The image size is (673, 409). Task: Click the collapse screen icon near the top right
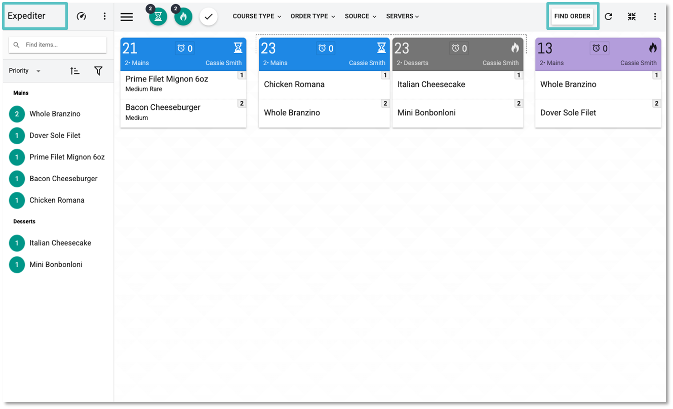coord(631,16)
